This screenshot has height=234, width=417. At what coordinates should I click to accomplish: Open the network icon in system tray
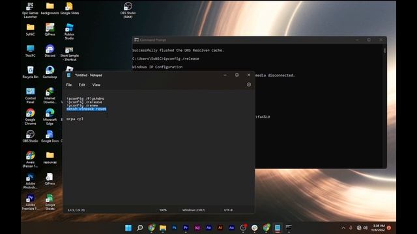click(x=359, y=228)
